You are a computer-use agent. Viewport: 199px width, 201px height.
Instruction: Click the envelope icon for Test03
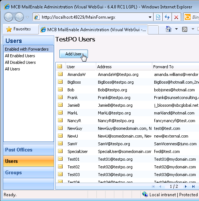coord(60,174)
